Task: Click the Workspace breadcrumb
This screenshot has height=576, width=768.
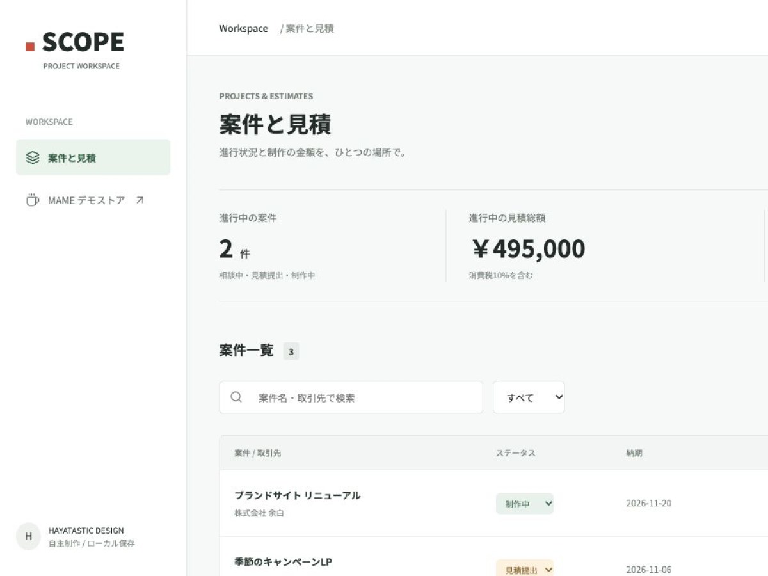Action: pos(243,28)
